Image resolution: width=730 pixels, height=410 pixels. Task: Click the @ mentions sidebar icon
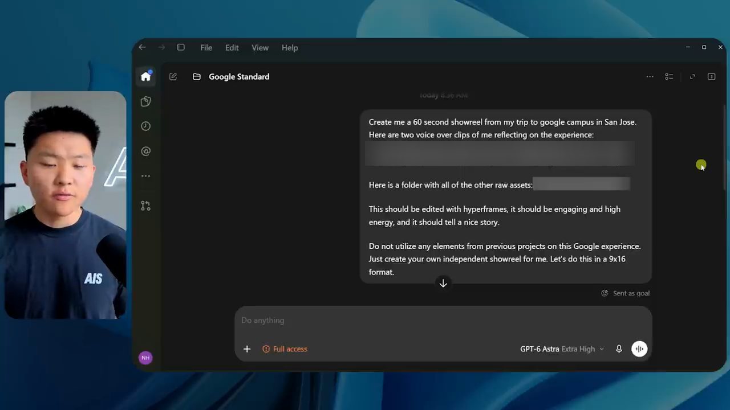point(146,151)
